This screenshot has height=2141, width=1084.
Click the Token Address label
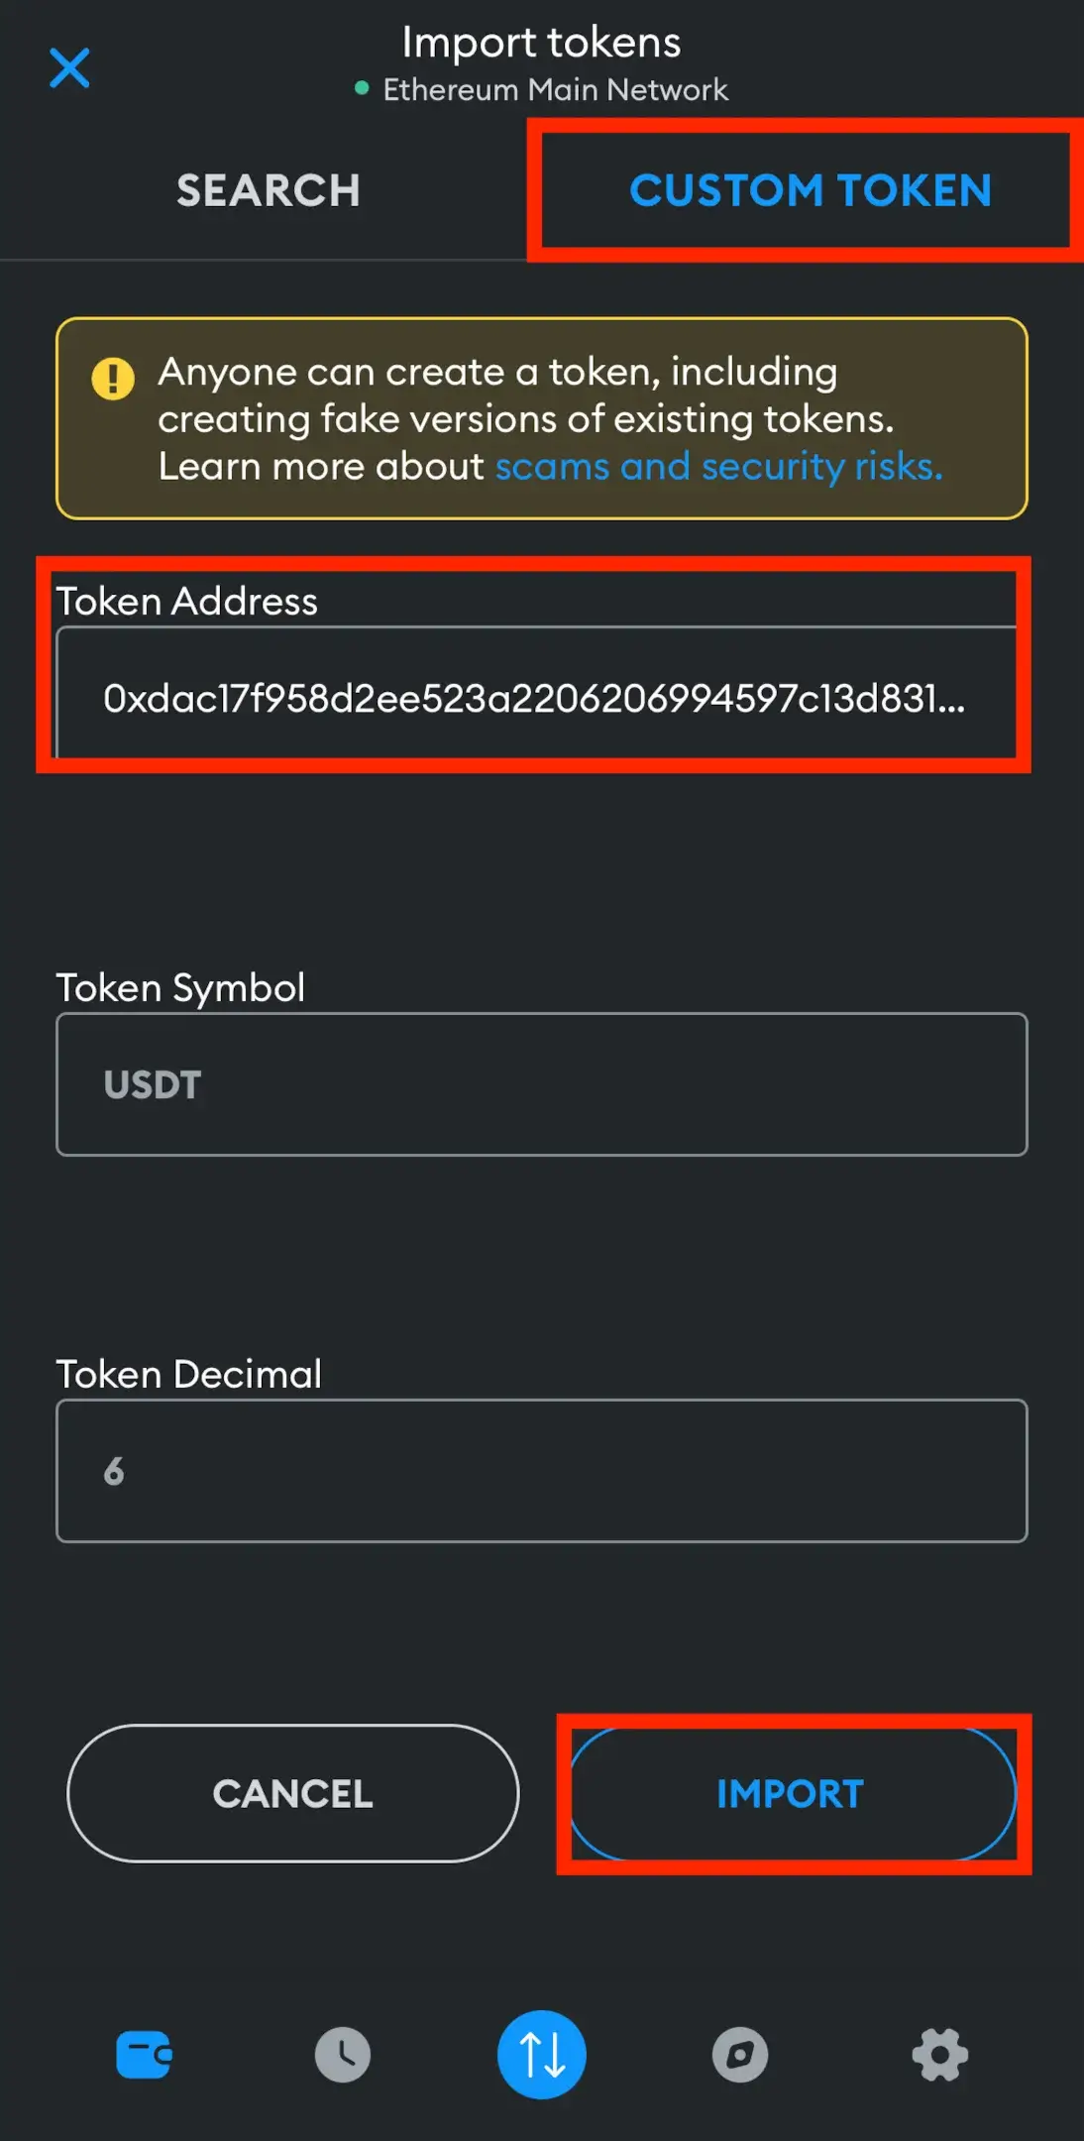click(187, 601)
